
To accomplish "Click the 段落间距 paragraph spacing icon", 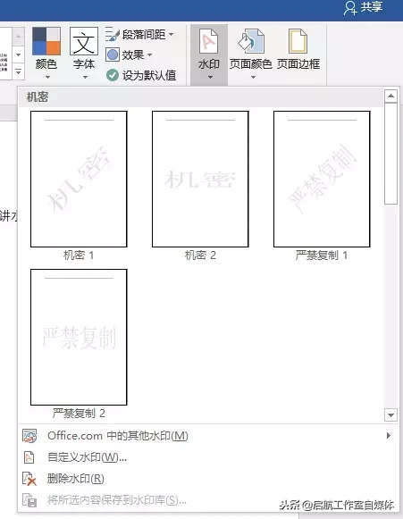I will tap(113, 34).
